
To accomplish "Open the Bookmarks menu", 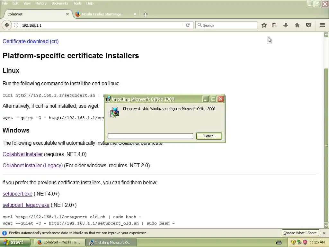I will click(60, 3).
